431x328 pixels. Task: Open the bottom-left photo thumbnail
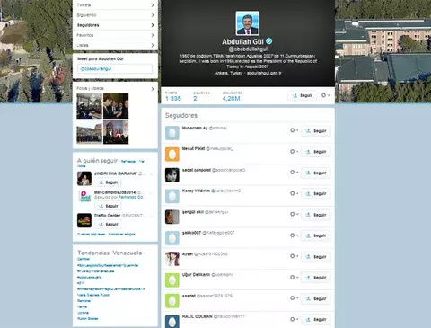point(89,132)
